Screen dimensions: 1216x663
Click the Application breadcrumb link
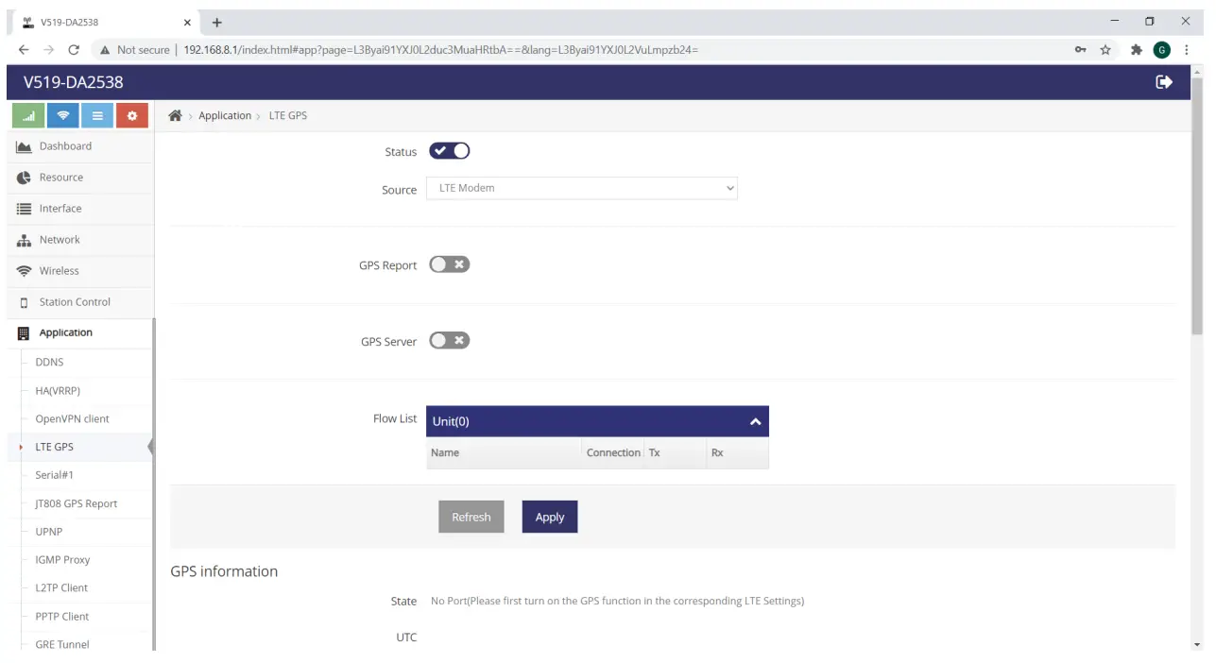225,116
